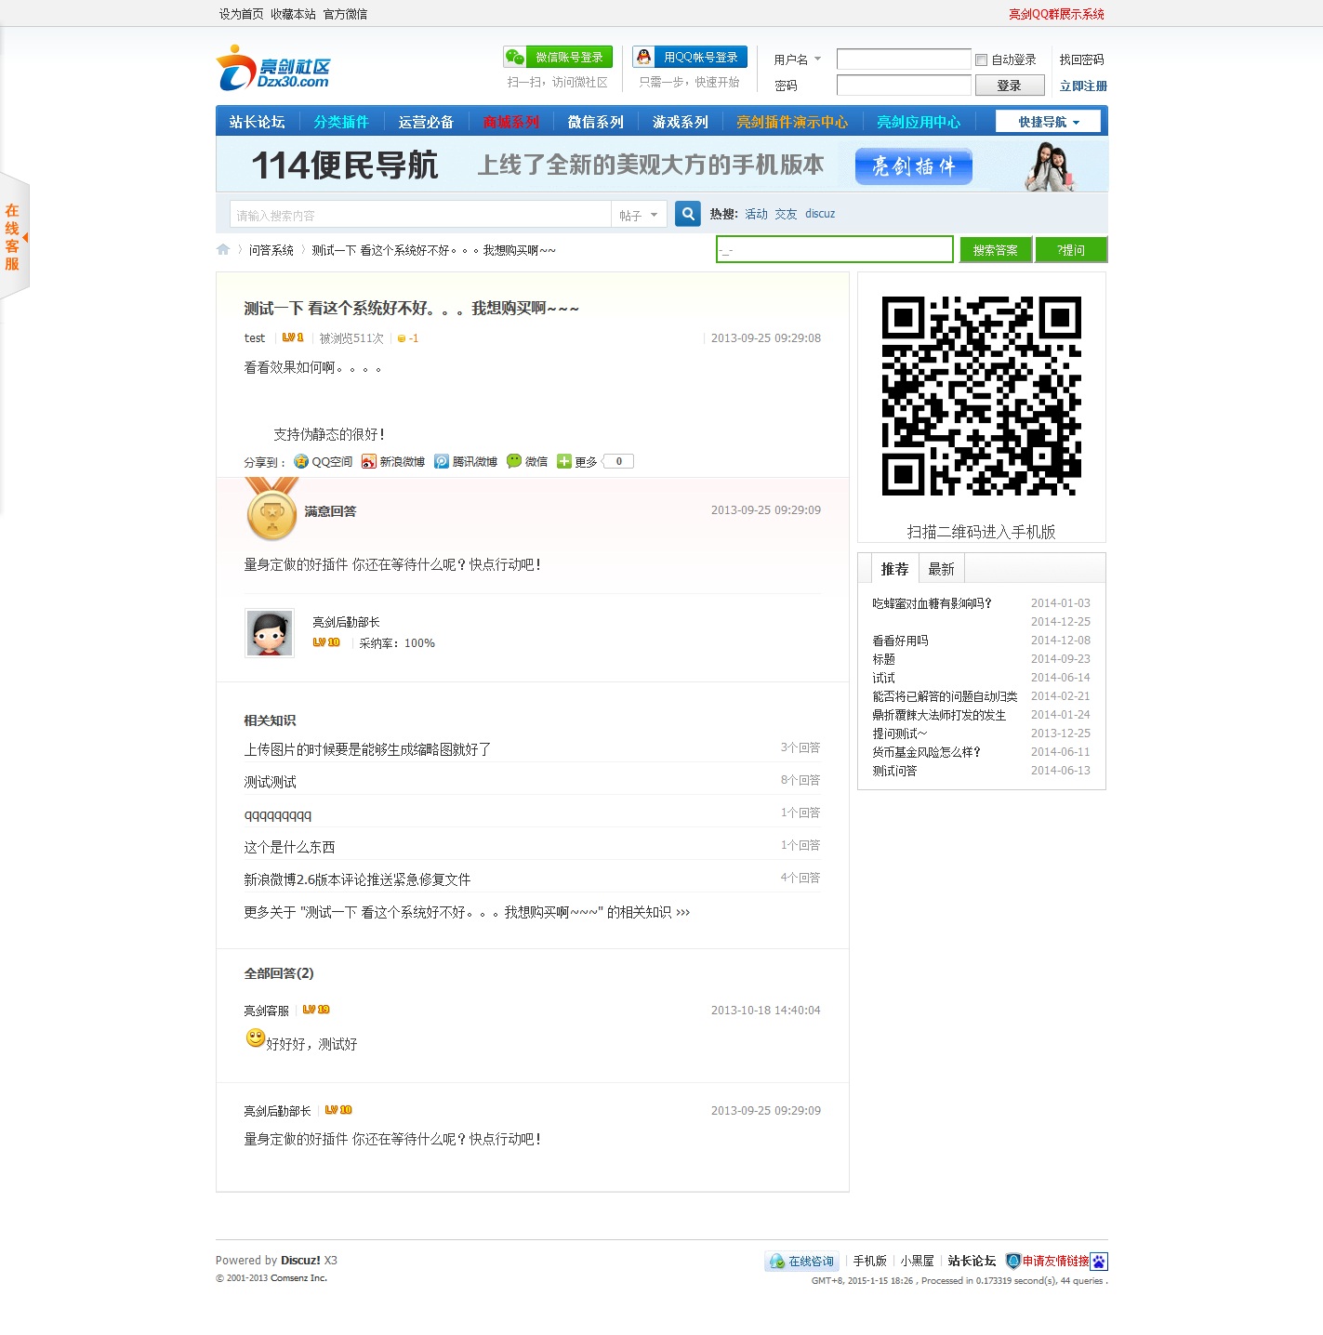Open 运营必备 nav item
The image size is (1323, 1335).
(426, 122)
